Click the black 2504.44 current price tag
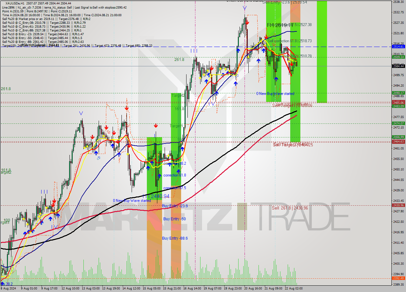The width and height of the screenshot is (406, 292). click(x=398, y=66)
